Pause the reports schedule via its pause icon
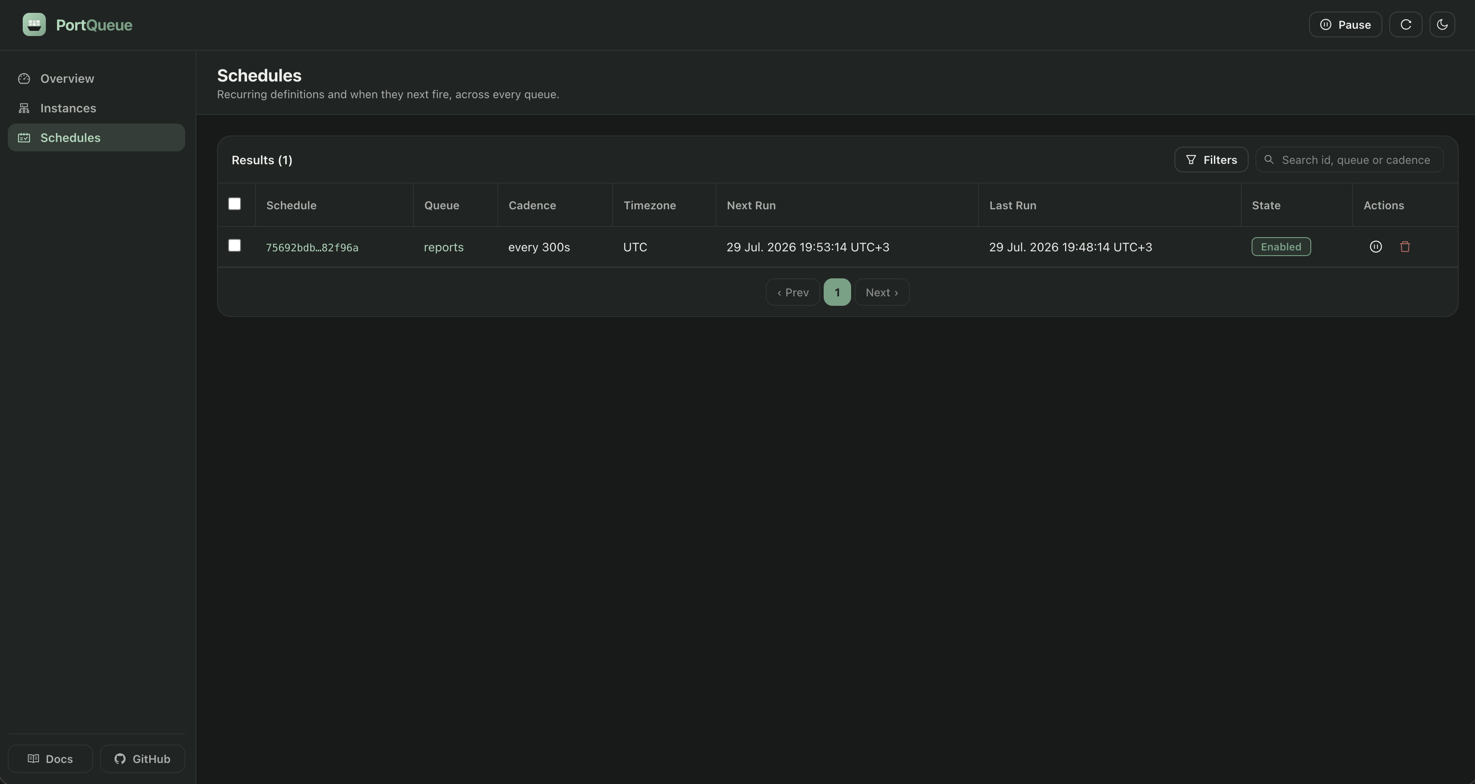This screenshot has width=1475, height=784. click(x=1376, y=247)
